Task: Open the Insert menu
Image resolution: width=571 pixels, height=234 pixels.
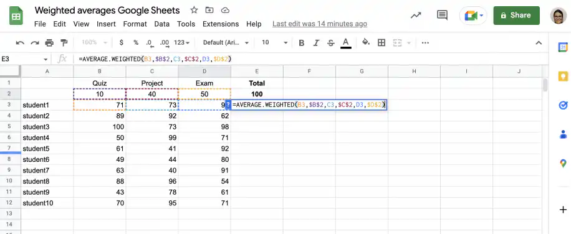Action: tap(106, 24)
